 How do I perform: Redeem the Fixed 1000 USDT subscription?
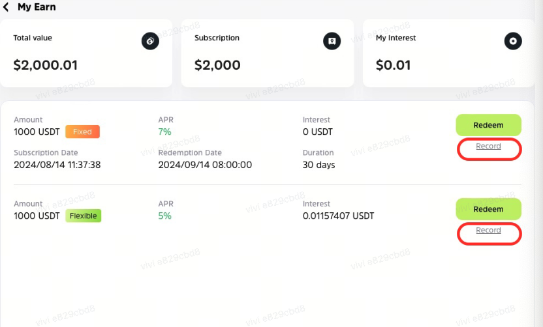click(x=488, y=125)
